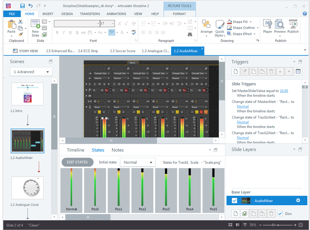Open the Player properties
Screen dimensions: 310x230
pos(267,26)
